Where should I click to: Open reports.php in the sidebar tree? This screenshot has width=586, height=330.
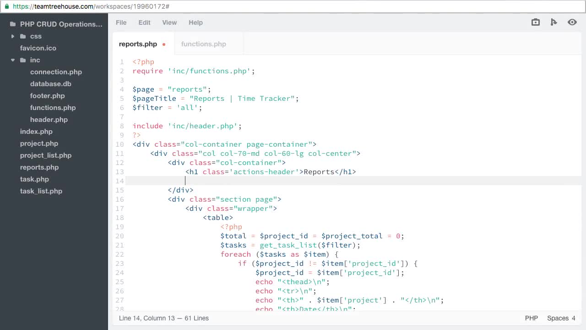coord(39,167)
